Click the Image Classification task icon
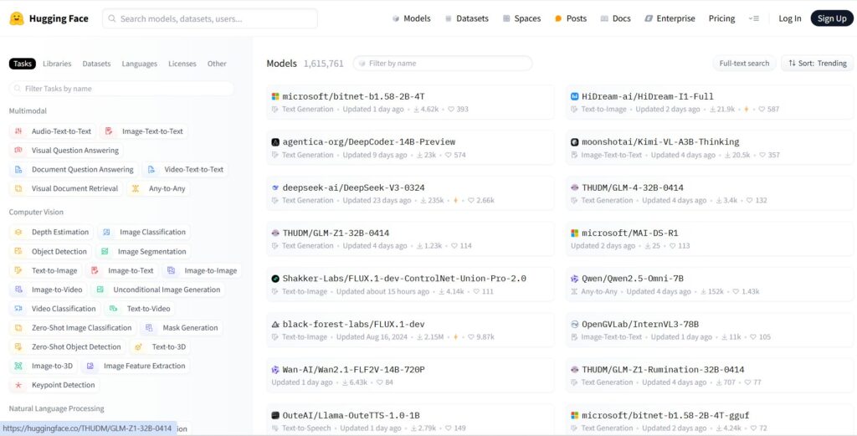The image size is (857, 436). tap(106, 232)
